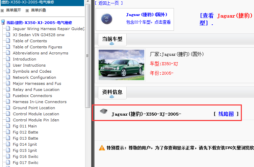The height and width of the screenshot is (167, 254).
Task: Click the page icon beside User Instructions
Action: click(x=8, y=65)
